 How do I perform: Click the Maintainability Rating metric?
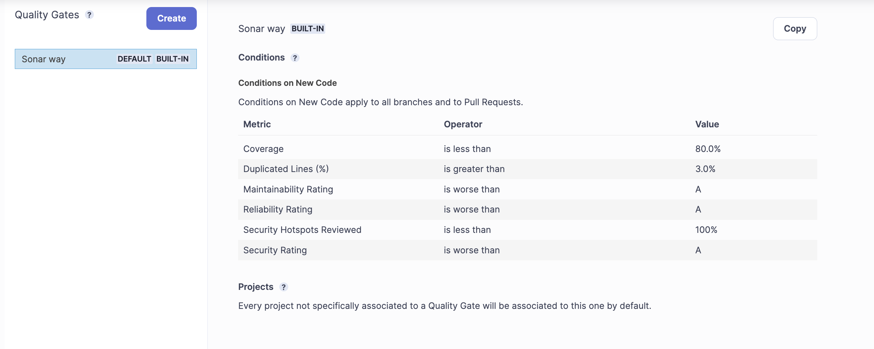point(288,189)
